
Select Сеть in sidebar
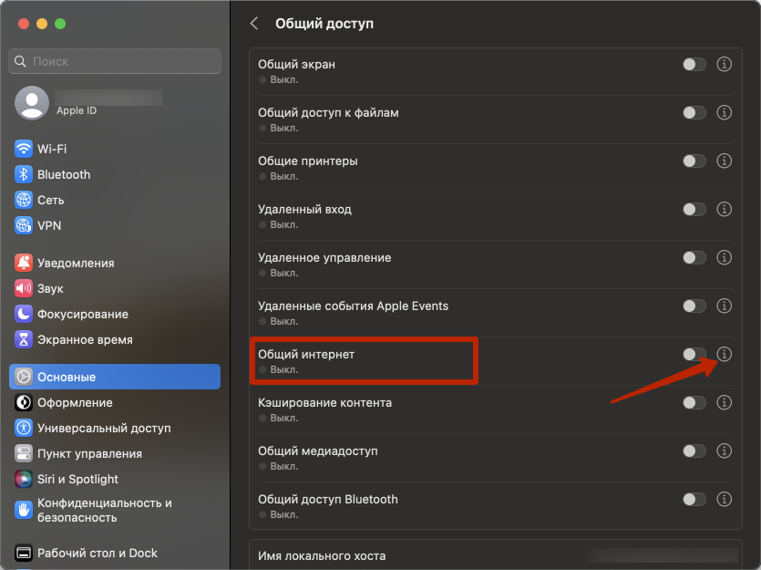[50, 200]
